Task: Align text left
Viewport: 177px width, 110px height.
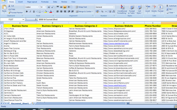Action: pos(58,11)
